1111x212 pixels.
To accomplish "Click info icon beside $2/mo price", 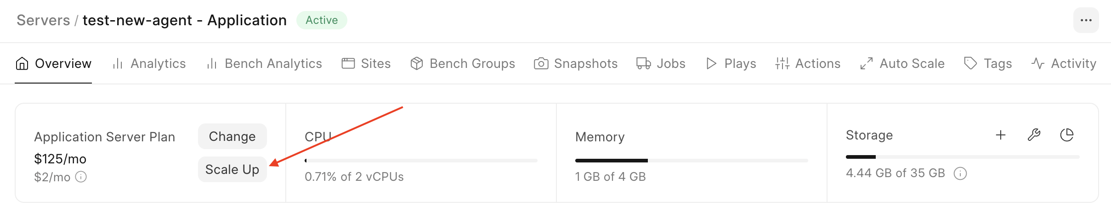I will click(81, 177).
